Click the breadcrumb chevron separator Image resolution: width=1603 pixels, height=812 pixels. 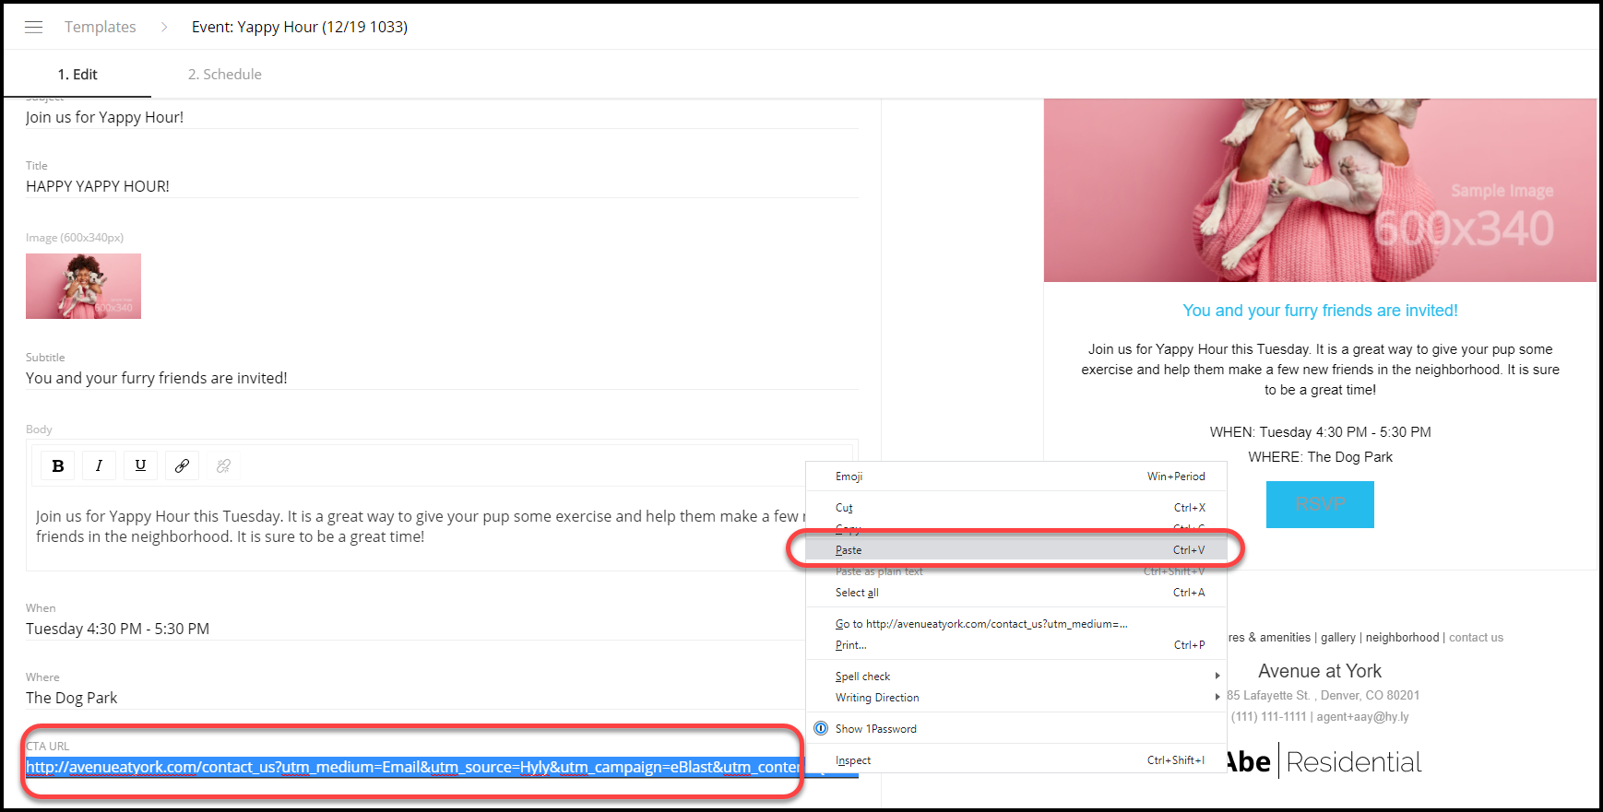tap(164, 27)
